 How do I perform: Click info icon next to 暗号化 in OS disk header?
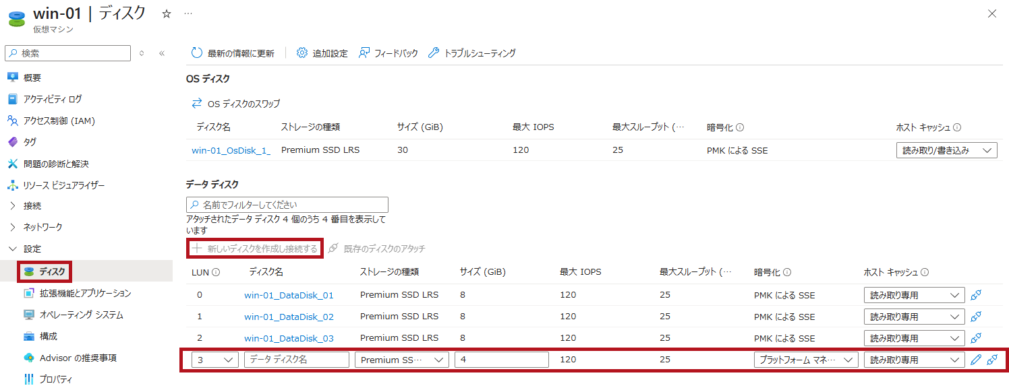coord(740,127)
